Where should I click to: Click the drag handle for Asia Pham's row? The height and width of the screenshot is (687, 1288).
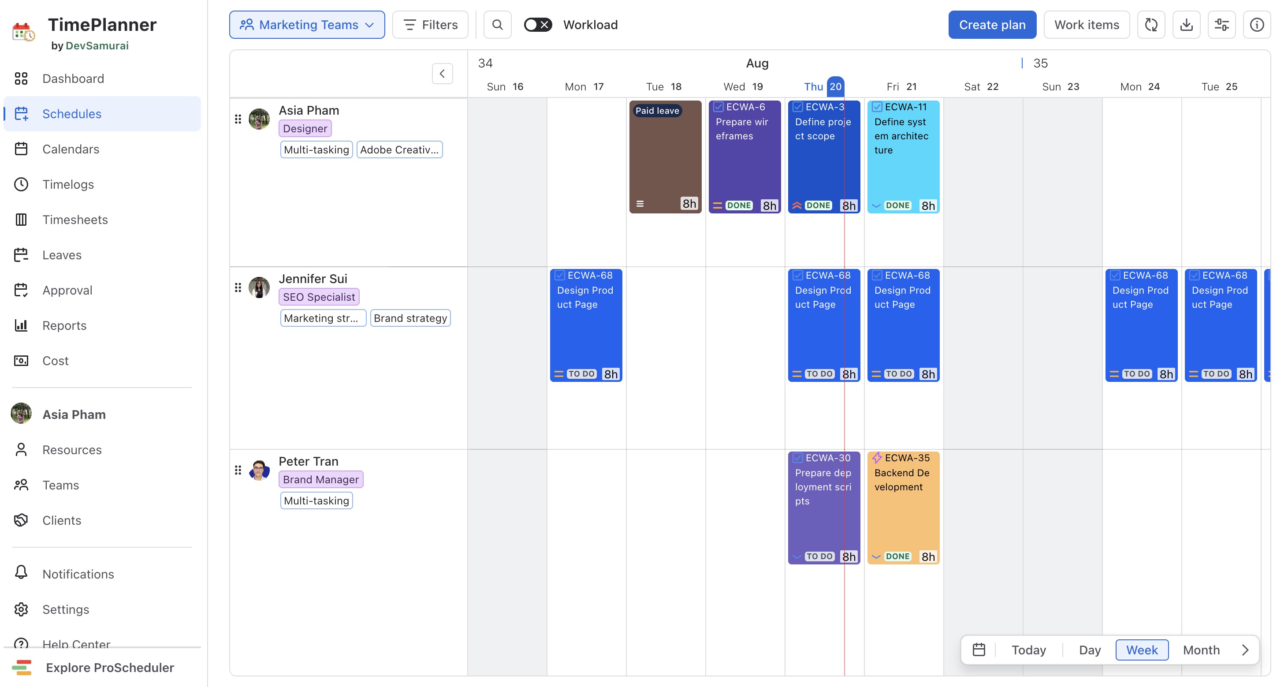[x=238, y=119]
